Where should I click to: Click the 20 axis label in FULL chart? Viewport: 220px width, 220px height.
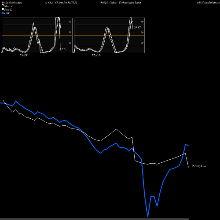tap(142, 43)
